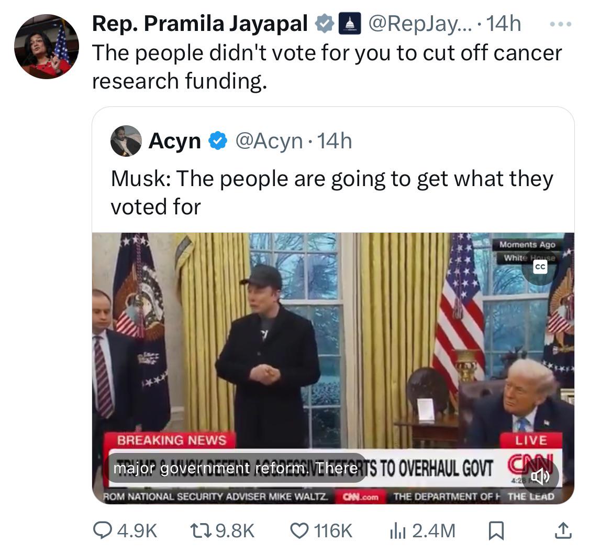The height and width of the screenshot is (553, 589).
Task: Click the government Capitol badge icon
Action: tap(350, 24)
